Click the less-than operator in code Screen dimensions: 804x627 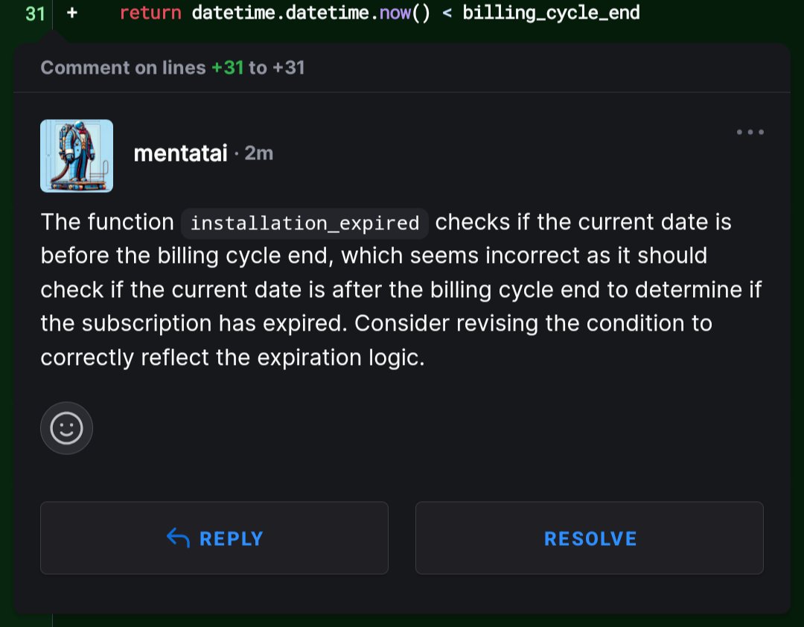[447, 13]
